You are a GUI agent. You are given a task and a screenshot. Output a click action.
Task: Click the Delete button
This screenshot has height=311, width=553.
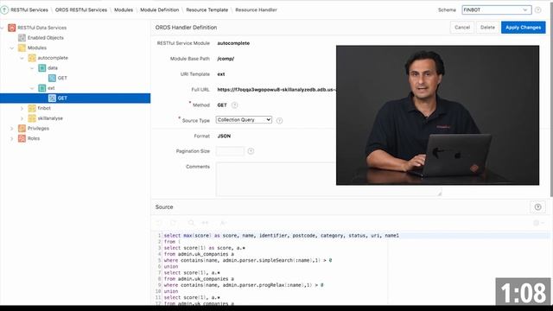coord(487,27)
